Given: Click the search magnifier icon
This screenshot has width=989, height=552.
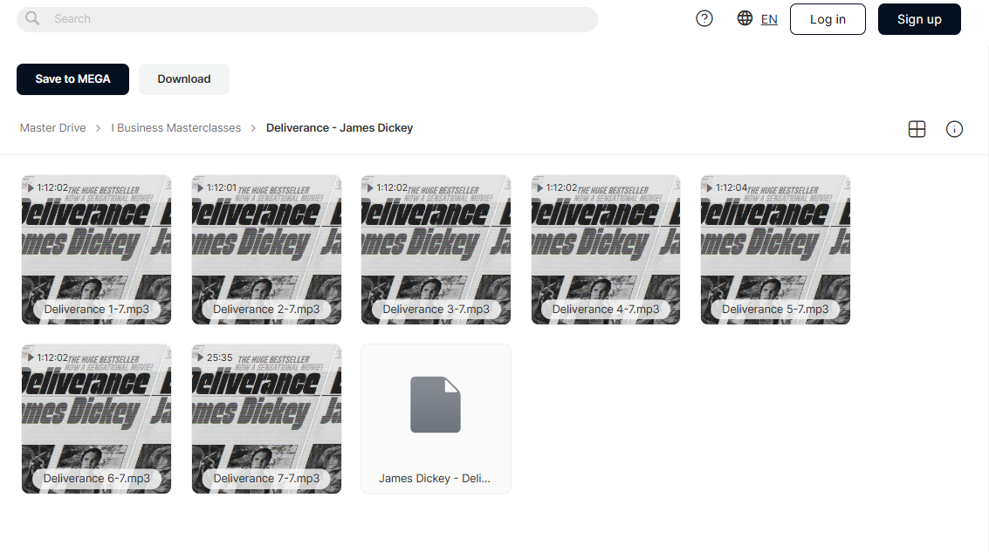Looking at the screenshot, I should tap(32, 19).
